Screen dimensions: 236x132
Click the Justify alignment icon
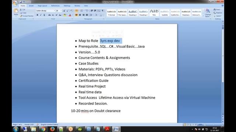pyautogui.click(x=87, y=15)
